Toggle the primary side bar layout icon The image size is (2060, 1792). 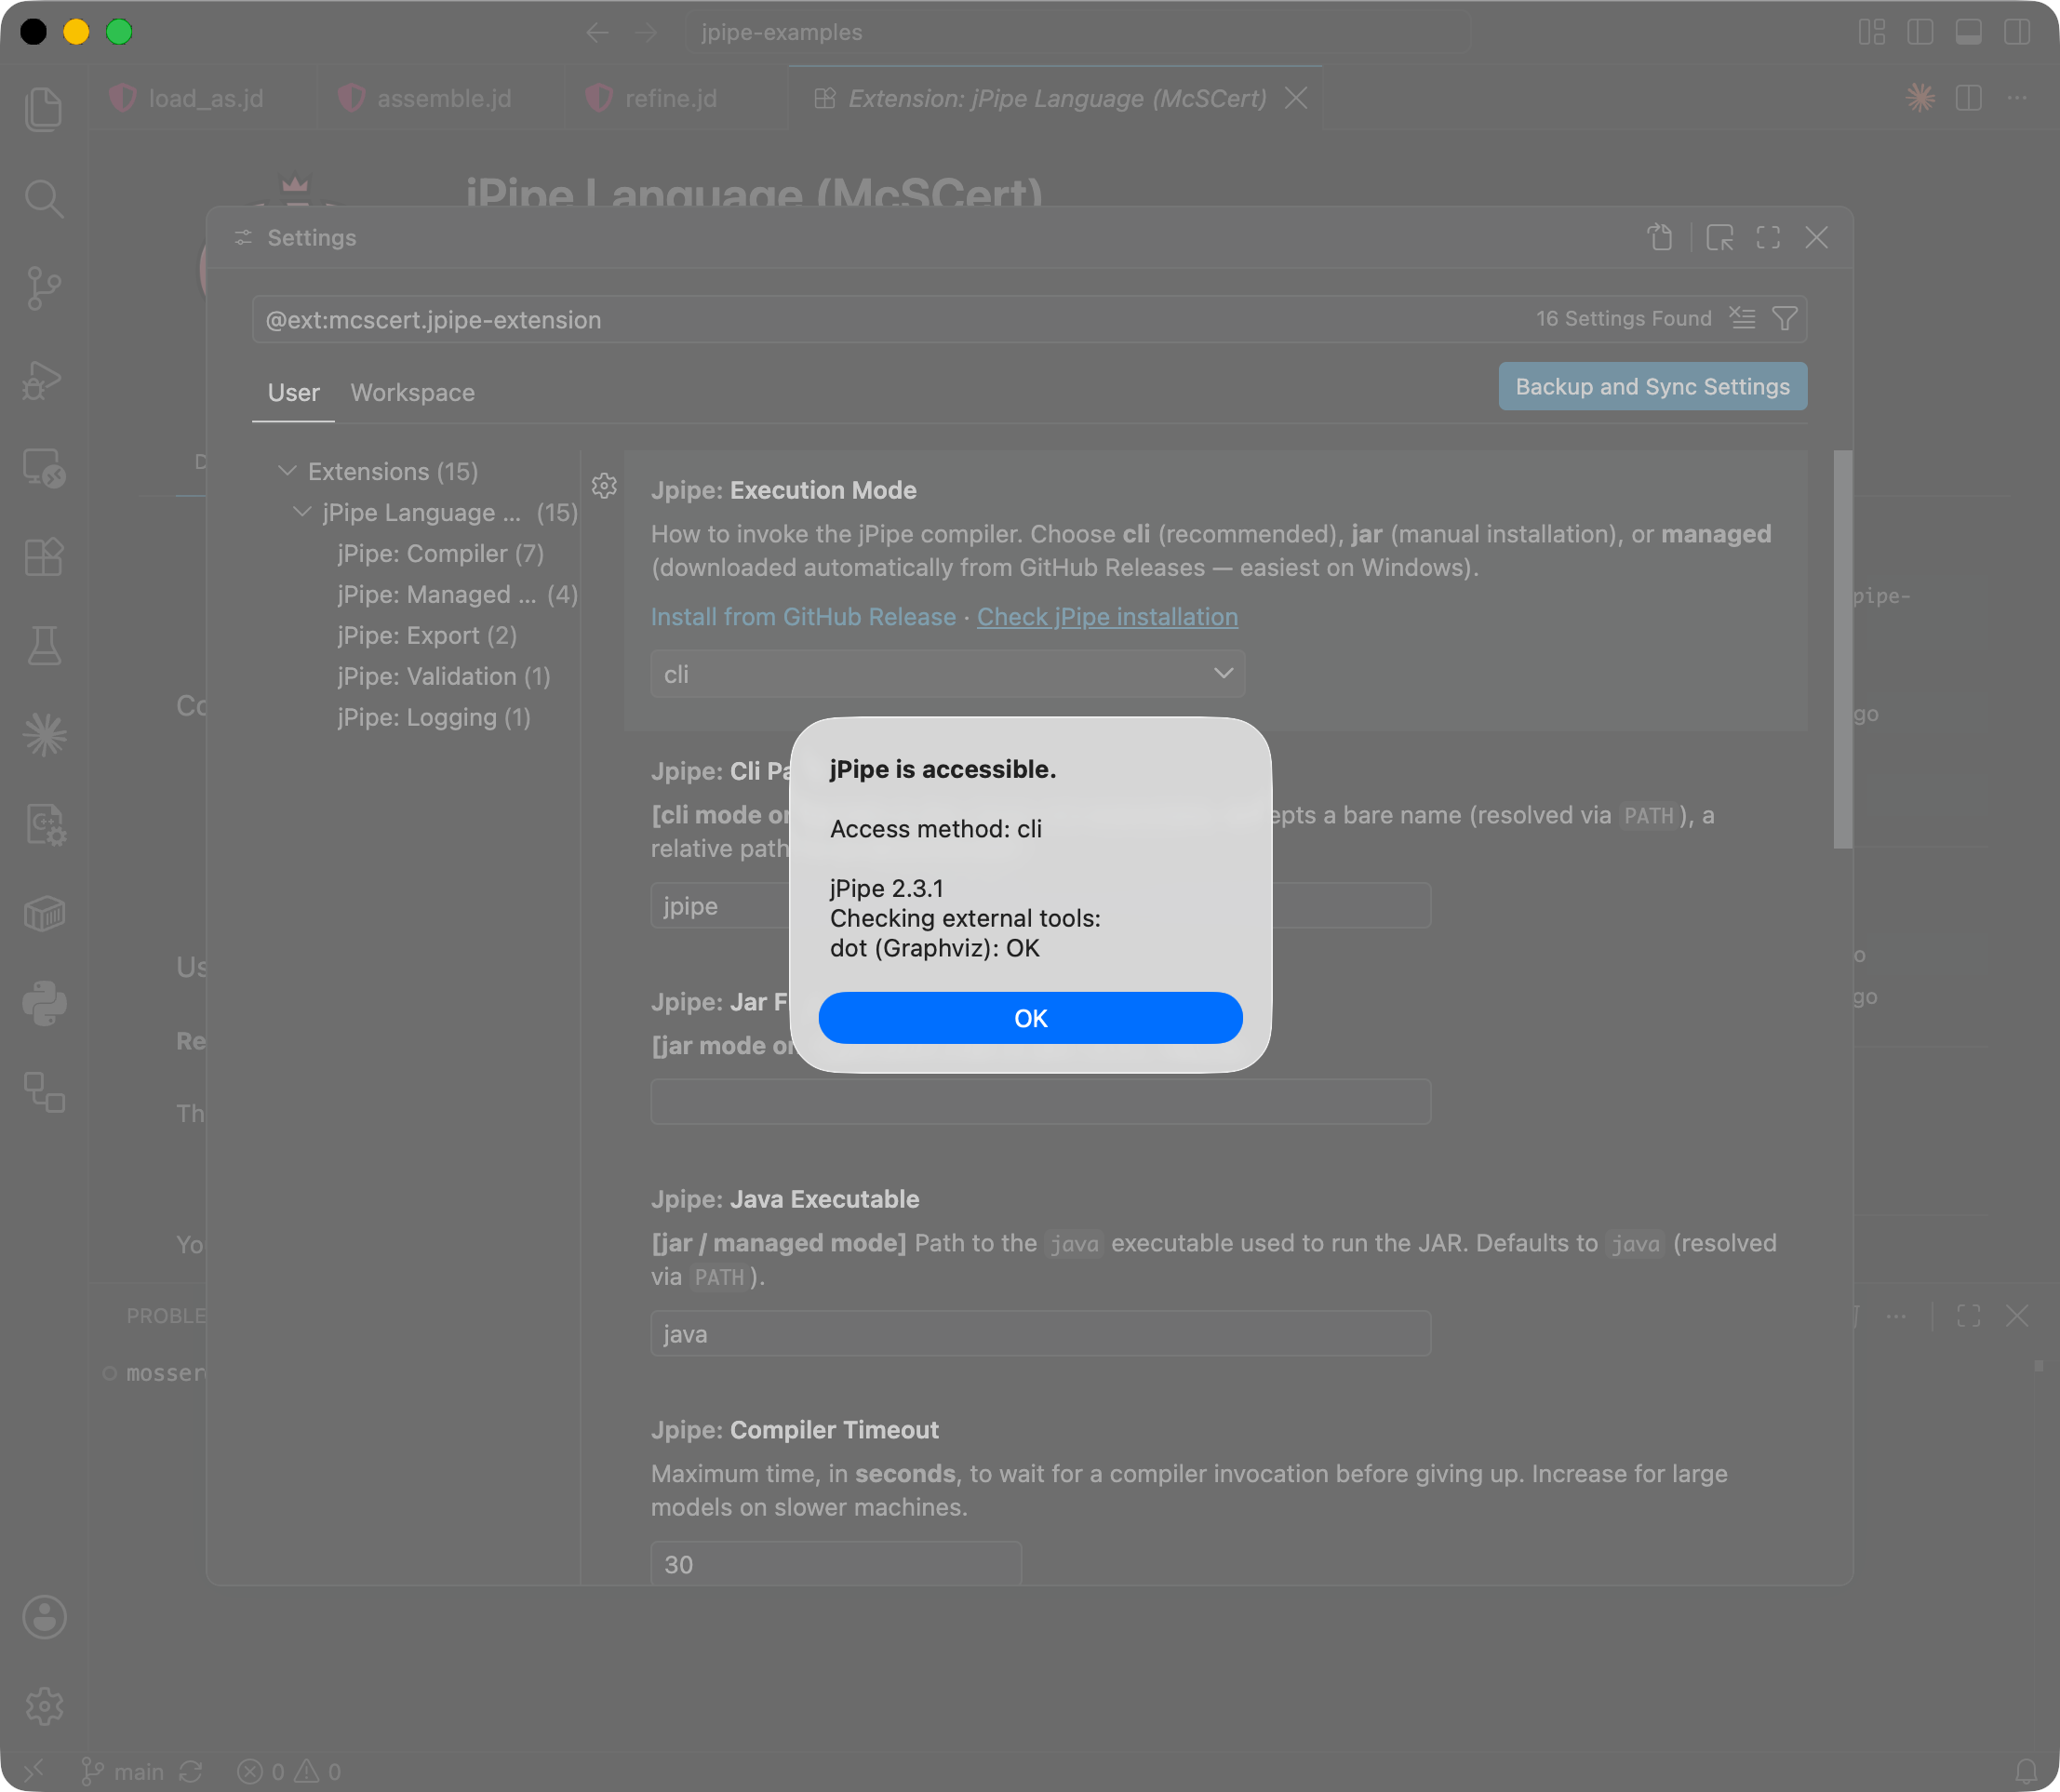pos(1920,33)
